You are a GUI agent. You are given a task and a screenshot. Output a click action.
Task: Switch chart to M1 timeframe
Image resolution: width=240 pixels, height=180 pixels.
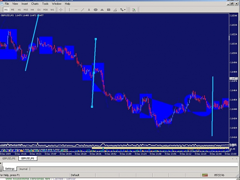tap(6, 10)
